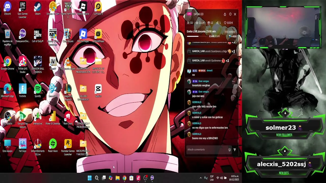Open File Explorer from taskbar
Screen dimensions: 326x183
coord(117,178)
